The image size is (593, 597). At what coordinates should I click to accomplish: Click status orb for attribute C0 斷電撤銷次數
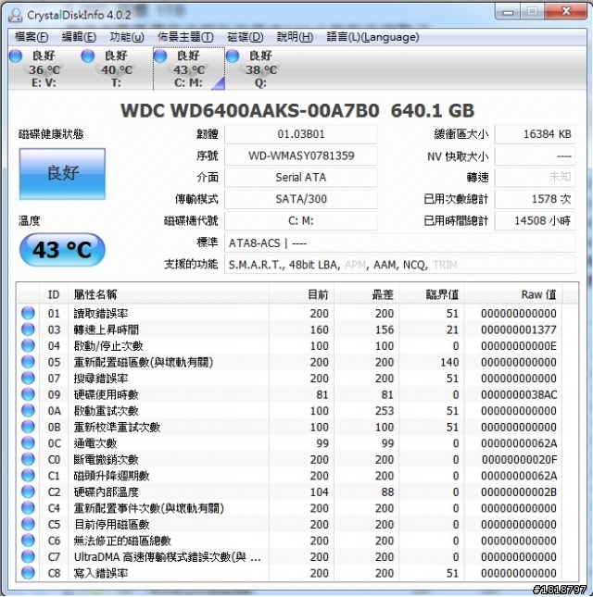pos(28,459)
